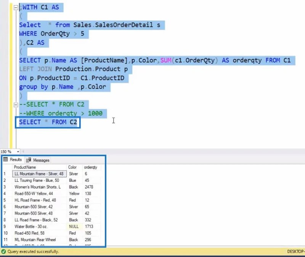Collapse the WITH C1 AS code block
Image resolution: width=305 pixels, height=257 pixels.
click(x=16, y=8)
